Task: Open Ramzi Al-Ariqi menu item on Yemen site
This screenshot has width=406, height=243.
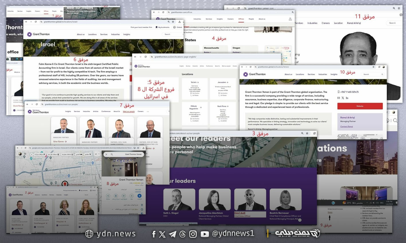Action: point(354,23)
